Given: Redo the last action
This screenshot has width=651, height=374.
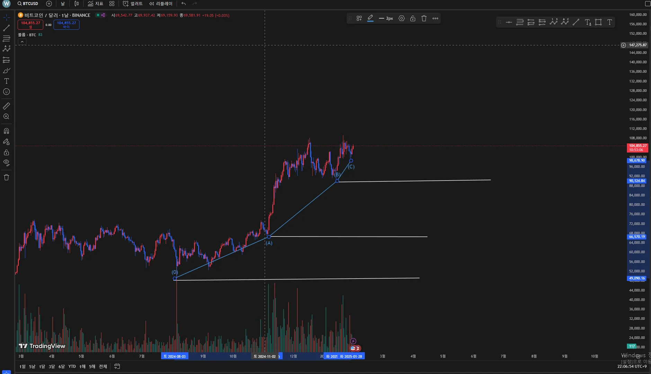Looking at the screenshot, I should (x=195, y=3).
